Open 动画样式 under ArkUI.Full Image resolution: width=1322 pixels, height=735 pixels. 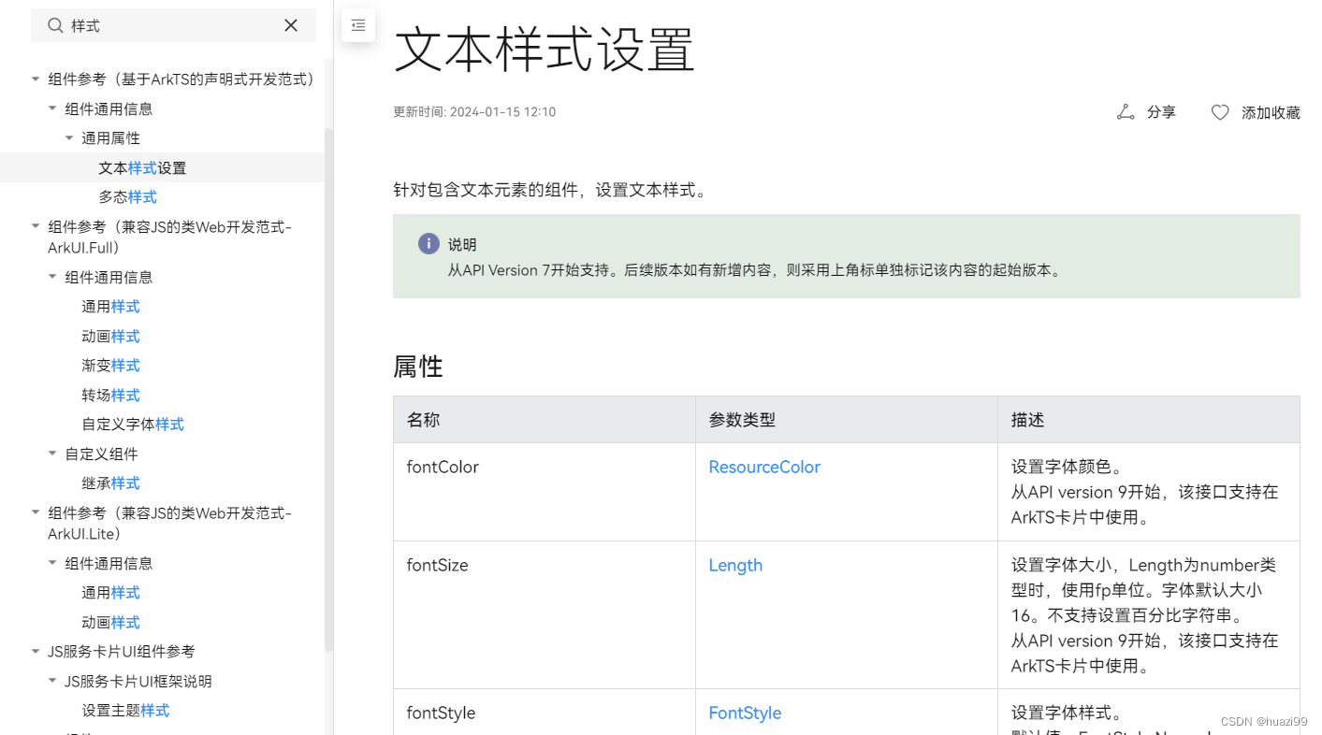(110, 337)
